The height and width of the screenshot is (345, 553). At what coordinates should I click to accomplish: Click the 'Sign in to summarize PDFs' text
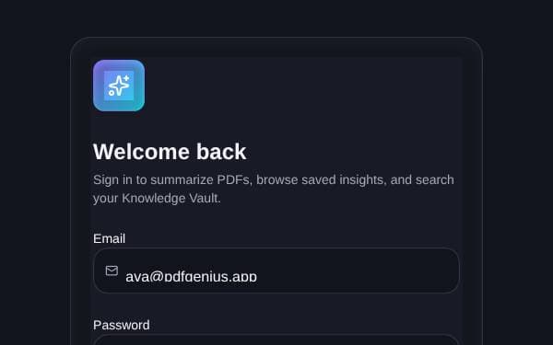click(x=171, y=180)
